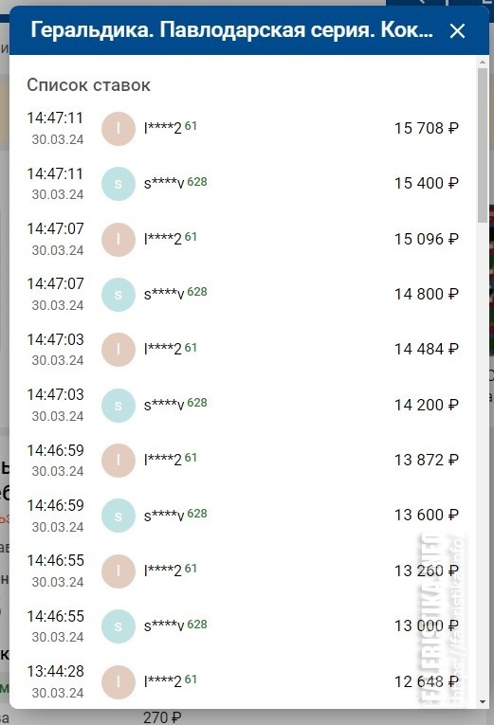Open username l****2 at 14:46:55
This screenshot has width=494, height=725.
(163, 571)
